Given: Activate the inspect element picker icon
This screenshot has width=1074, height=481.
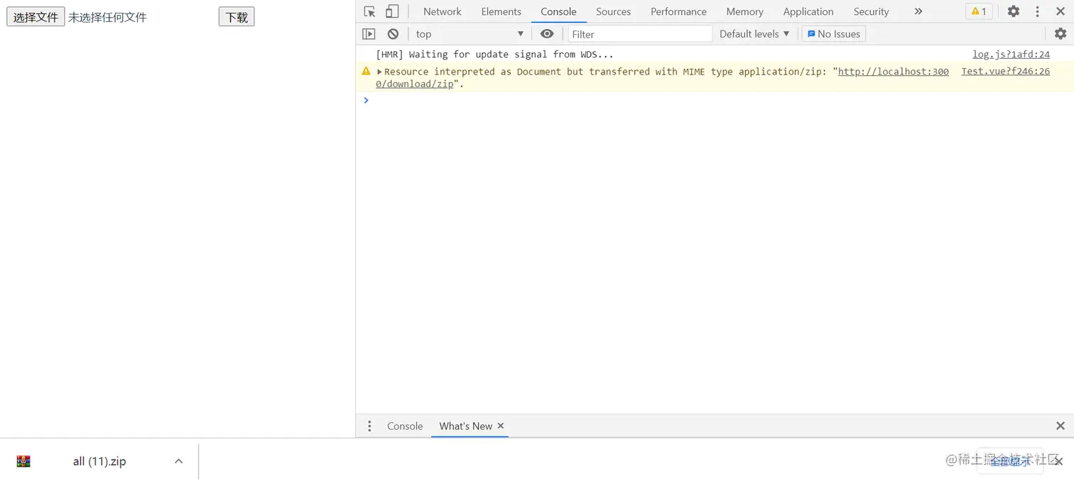Looking at the screenshot, I should pyautogui.click(x=369, y=11).
